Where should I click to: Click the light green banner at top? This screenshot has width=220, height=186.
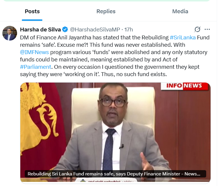click(106, 1)
